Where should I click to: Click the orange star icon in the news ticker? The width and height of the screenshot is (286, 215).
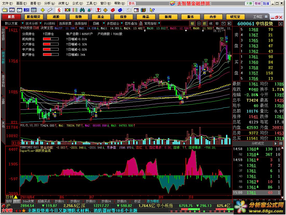[x=24, y=211]
